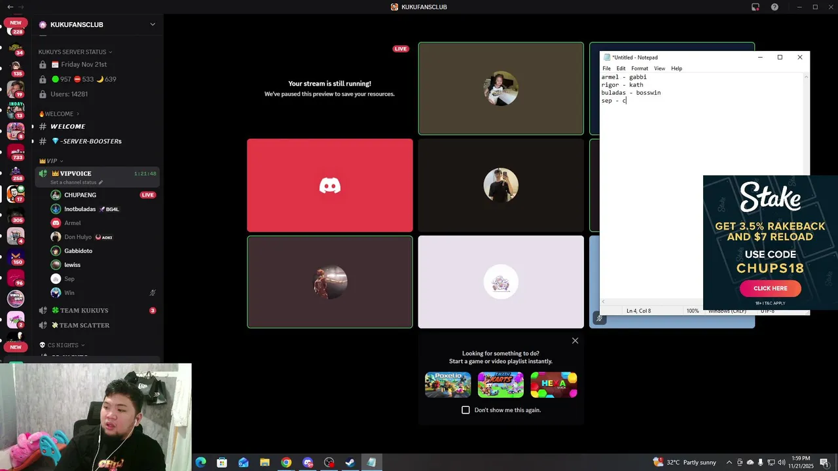Open the server with the 150 badge
This screenshot has height=471, width=838.
pyautogui.click(x=16, y=257)
